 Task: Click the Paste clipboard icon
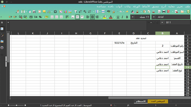pos(144,12)
